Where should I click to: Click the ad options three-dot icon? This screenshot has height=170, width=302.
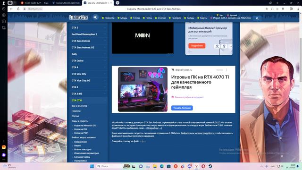[226, 70]
